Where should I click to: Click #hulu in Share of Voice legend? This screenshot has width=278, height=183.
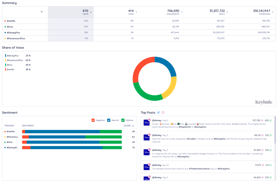point(10,65)
